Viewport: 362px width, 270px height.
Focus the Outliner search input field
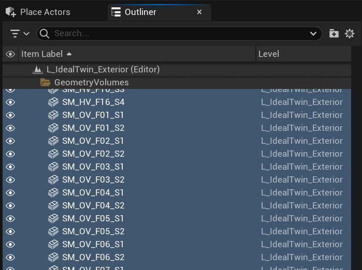[176, 34]
